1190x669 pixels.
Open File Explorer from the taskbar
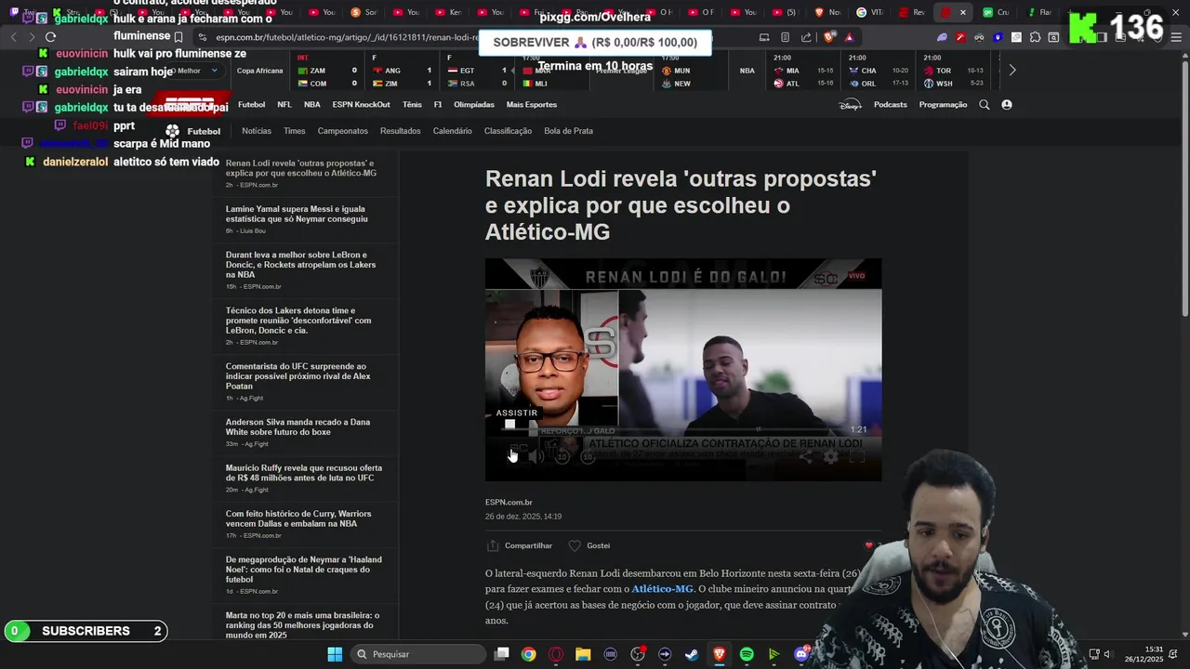point(583,654)
